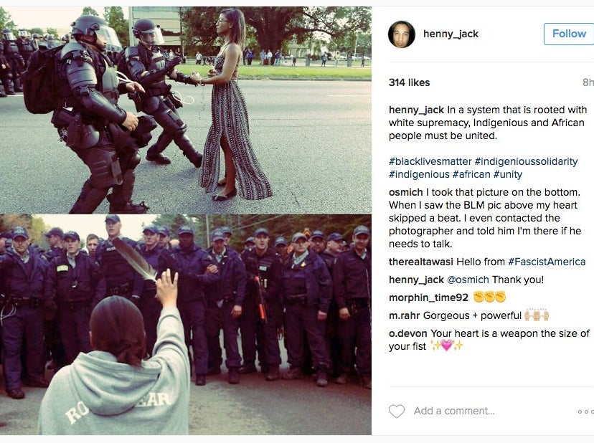
Task: Click the 8h post timestamp
Action: pyautogui.click(x=588, y=82)
